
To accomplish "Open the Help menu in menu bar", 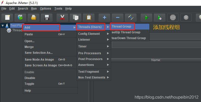I will (x=68, y=9).
